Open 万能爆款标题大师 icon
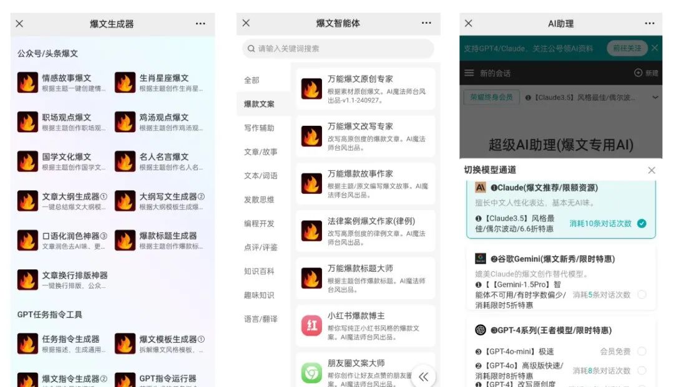The width and height of the screenshot is (674, 387). coord(311,278)
